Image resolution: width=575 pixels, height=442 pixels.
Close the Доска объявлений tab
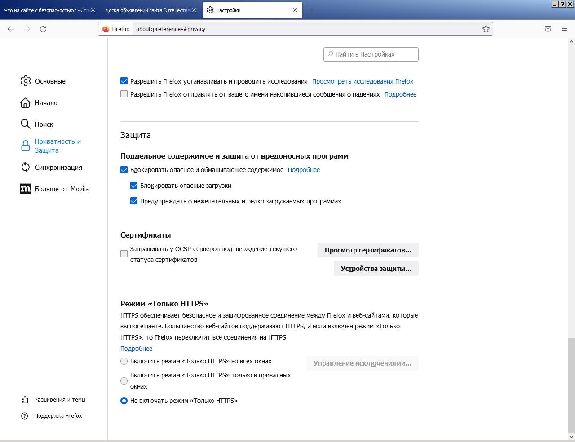pyautogui.click(x=195, y=10)
